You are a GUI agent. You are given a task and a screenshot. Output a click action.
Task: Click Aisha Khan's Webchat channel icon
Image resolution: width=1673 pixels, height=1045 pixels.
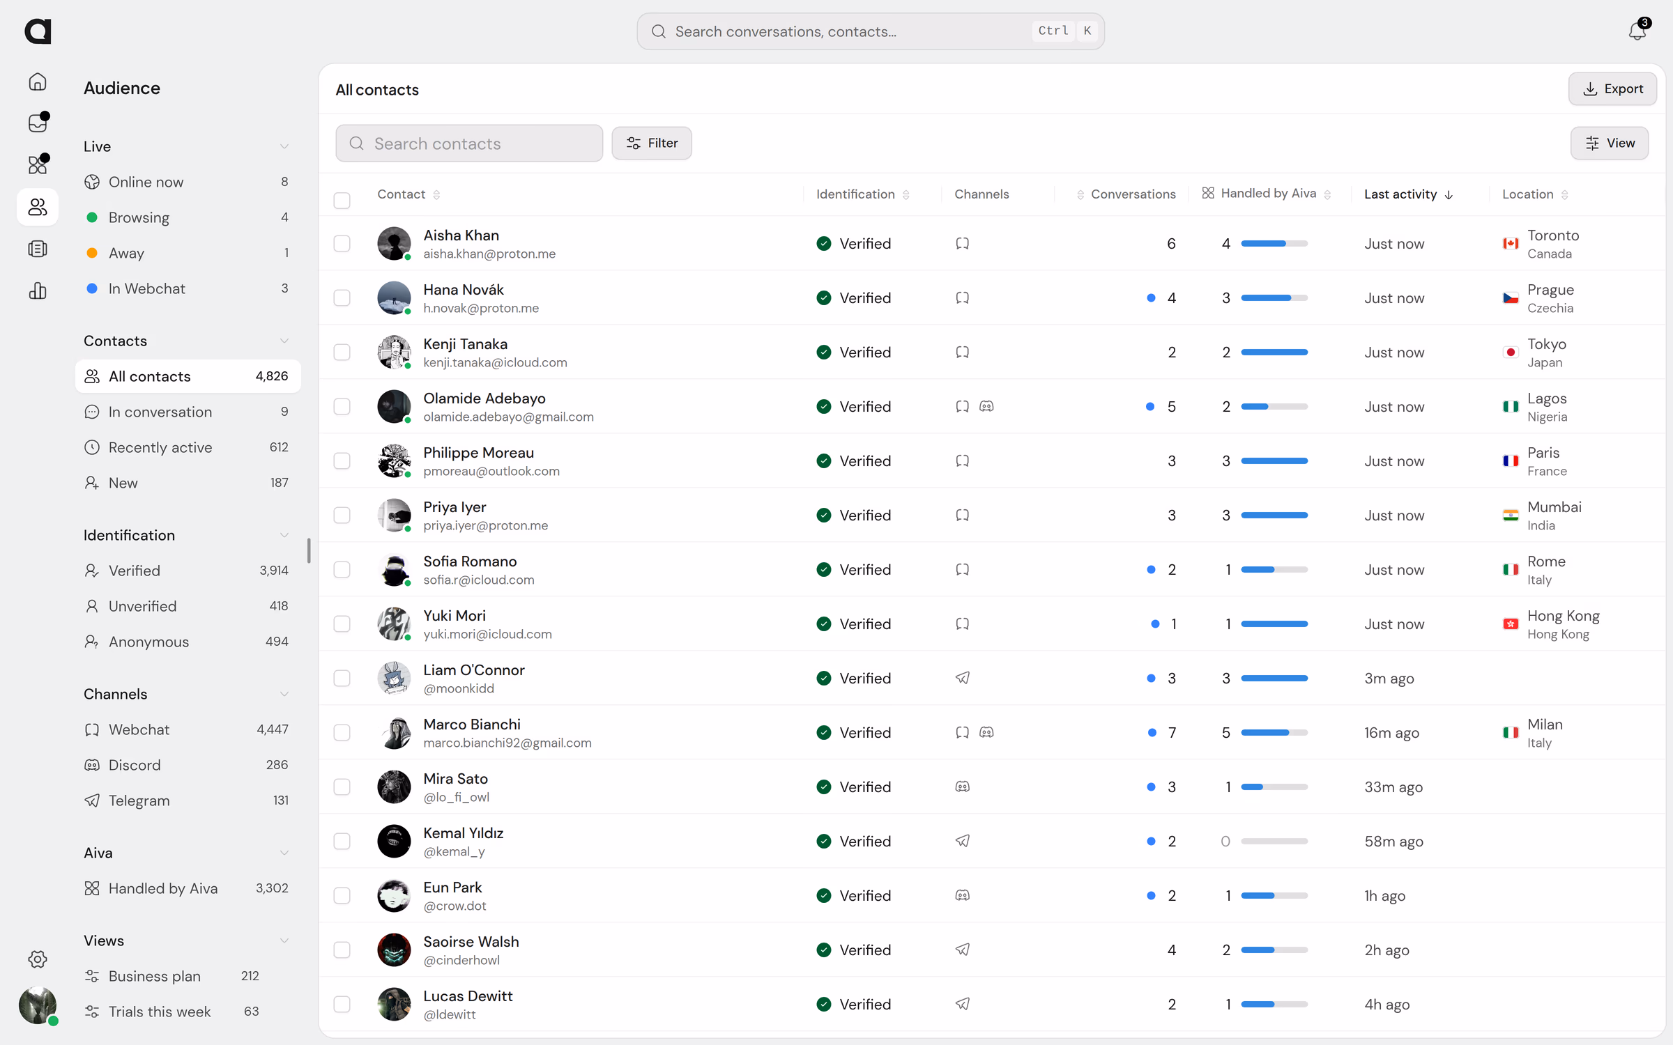[962, 243]
